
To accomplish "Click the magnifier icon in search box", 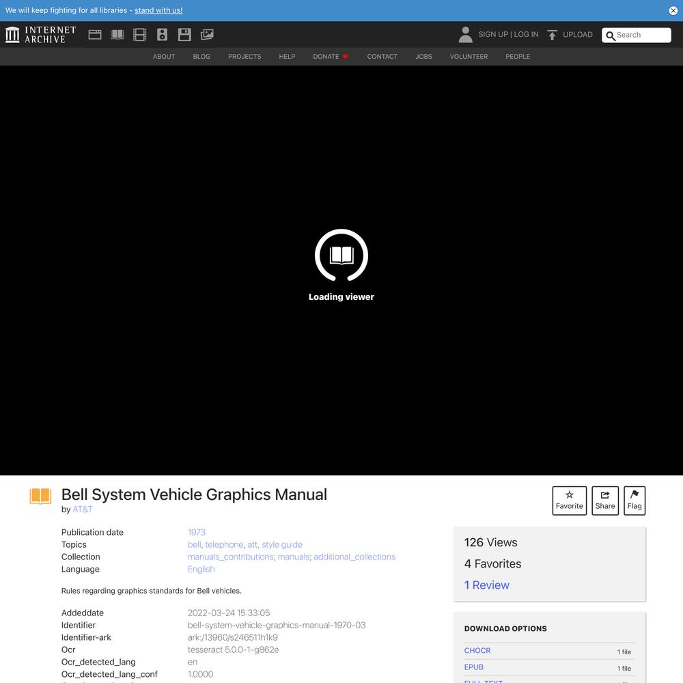I will [611, 36].
